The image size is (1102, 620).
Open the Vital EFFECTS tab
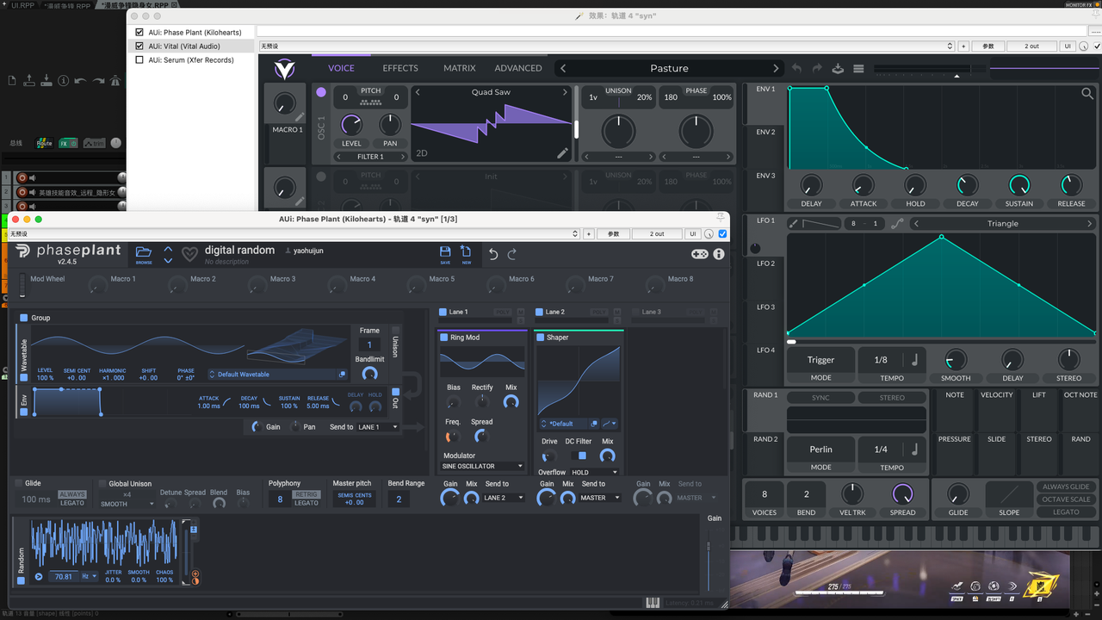(x=400, y=69)
